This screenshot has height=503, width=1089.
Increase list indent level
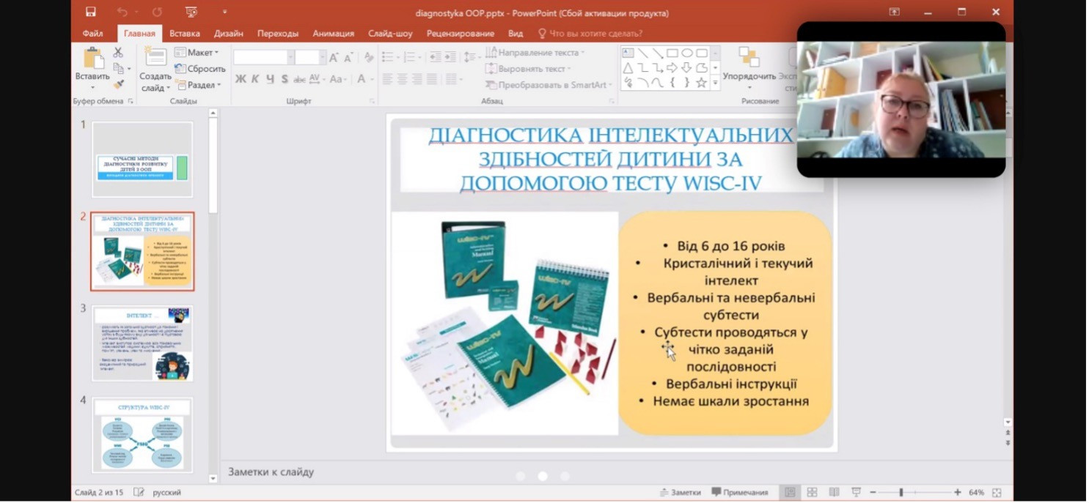point(449,56)
